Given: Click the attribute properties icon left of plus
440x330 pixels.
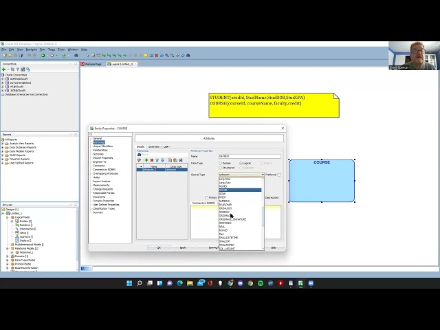Looking at the screenshot, I should point(139,160).
